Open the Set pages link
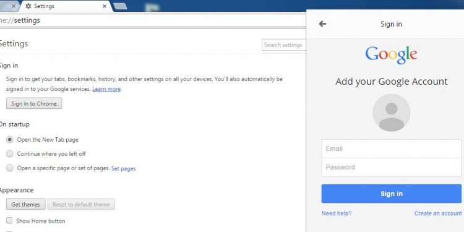This screenshot has height=232, width=464. click(x=123, y=168)
